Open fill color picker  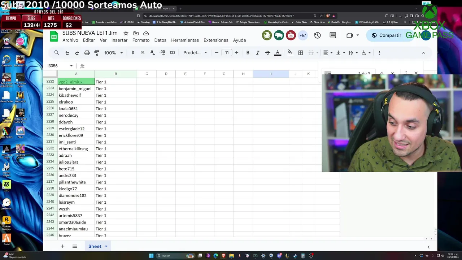pyautogui.click(x=290, y=53)
